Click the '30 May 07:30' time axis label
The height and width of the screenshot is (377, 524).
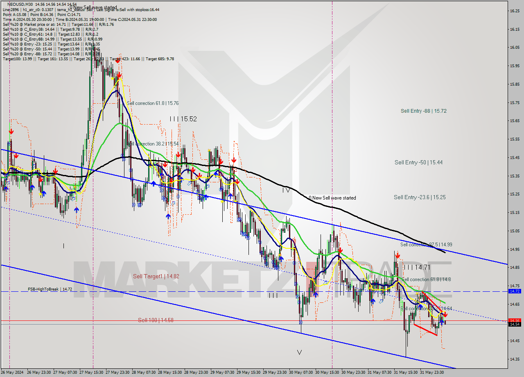tap(301, 372)
